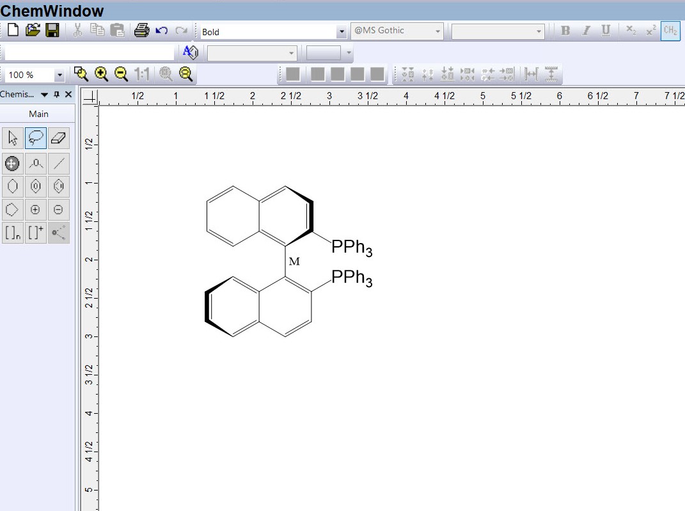Screen dimensions: 685x511
Task: Add a positive charge symbol tool
Action: (x=35, y=210)
